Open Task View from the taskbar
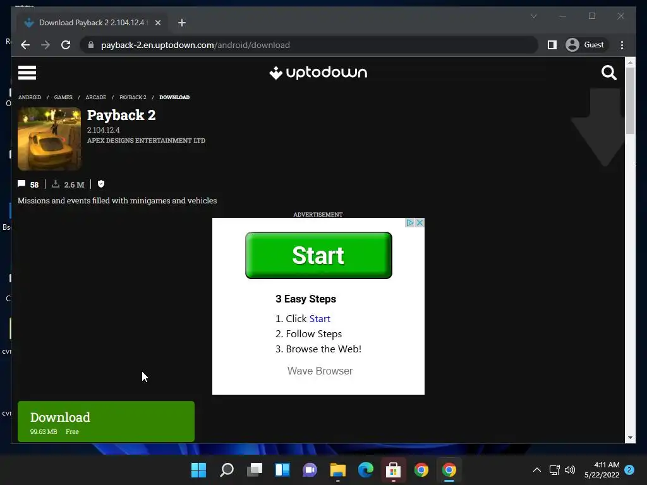 (x=255, y=470)
